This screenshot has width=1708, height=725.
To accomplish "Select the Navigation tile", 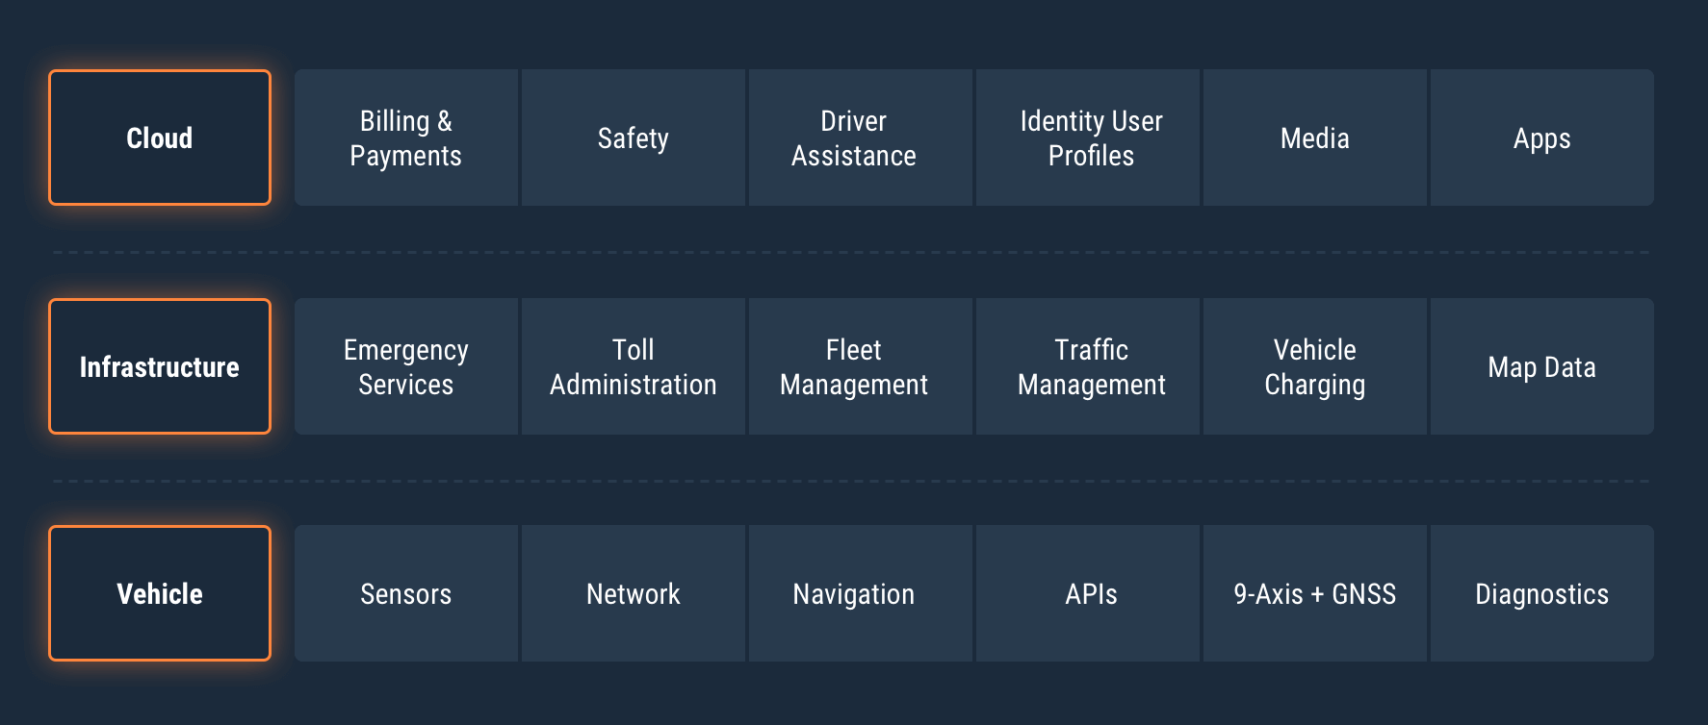I will (x=861, y=593).
